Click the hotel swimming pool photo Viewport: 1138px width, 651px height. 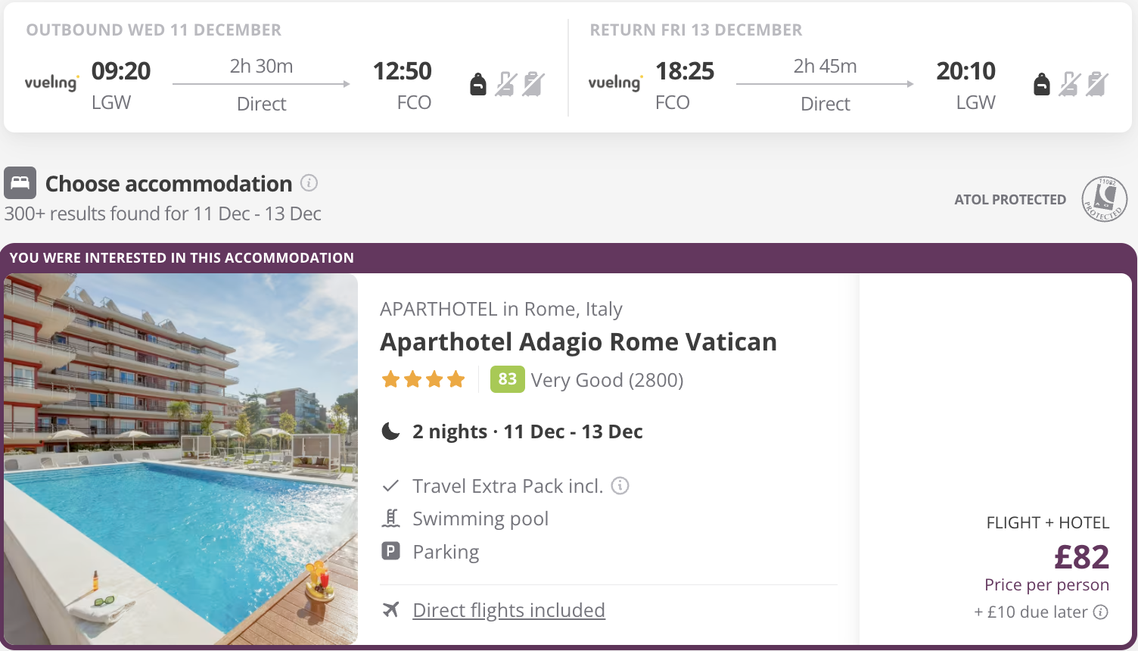tap(180, 459)
